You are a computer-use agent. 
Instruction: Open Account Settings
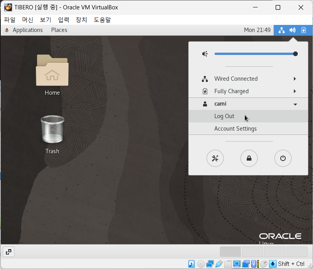point(248,129)
